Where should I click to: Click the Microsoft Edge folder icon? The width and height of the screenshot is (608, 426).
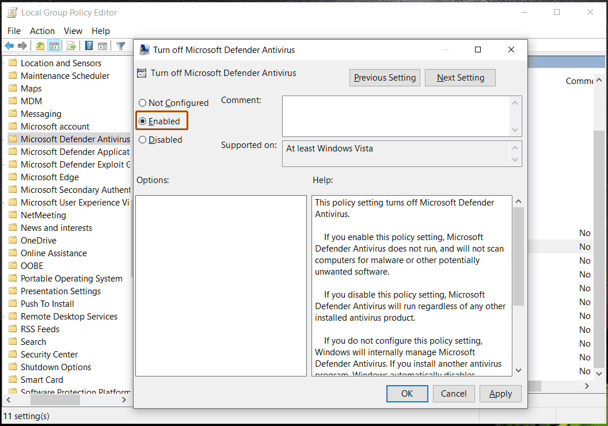click(x=13, y=177)
